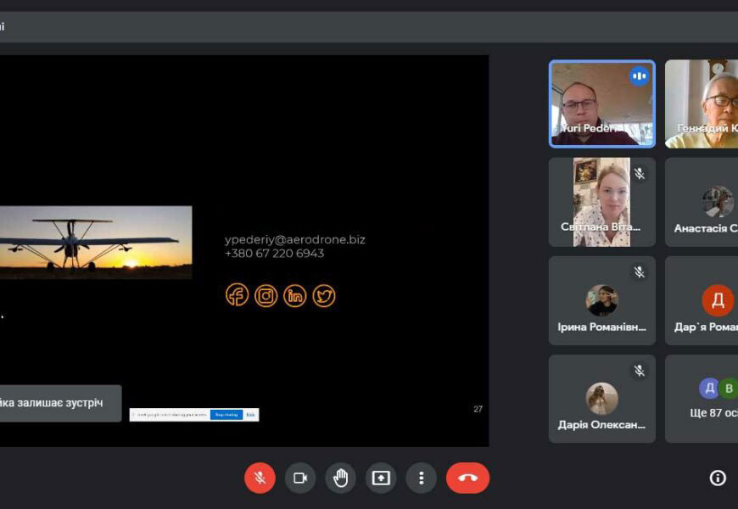
Task: Click the present screen button
Action: [x=381, y=478]
